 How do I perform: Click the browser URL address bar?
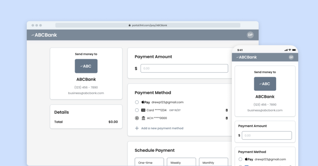148,25
